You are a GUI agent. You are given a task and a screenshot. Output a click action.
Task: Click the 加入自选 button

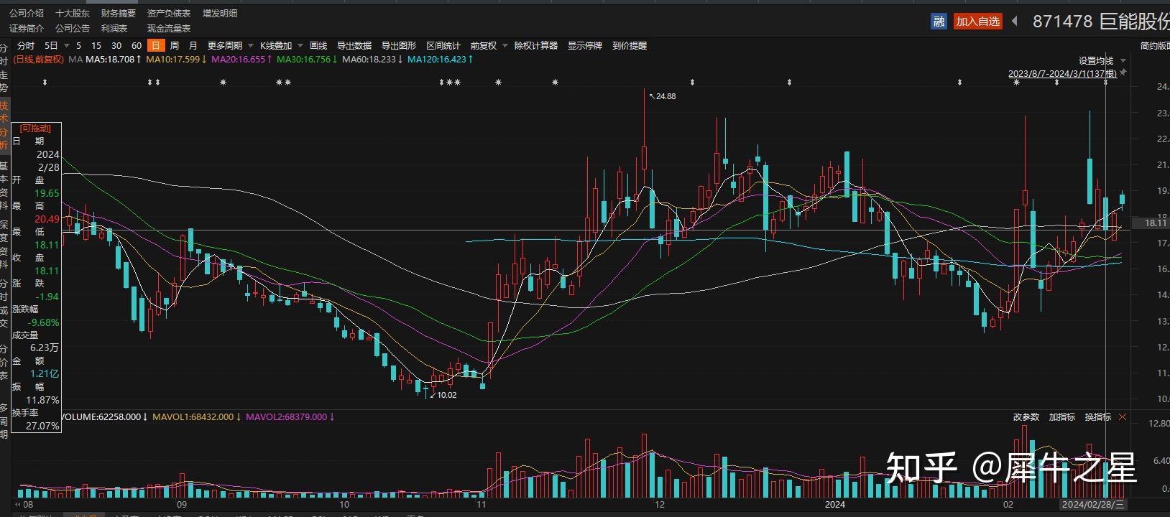click(x=977, y=22)
